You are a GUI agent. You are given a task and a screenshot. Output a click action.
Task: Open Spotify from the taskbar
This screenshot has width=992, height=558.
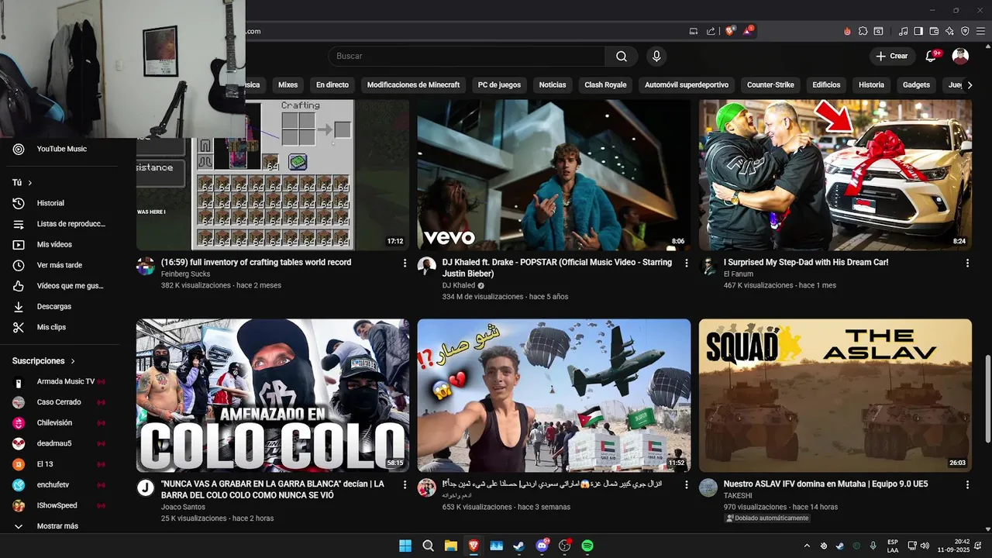pos(587,546)
